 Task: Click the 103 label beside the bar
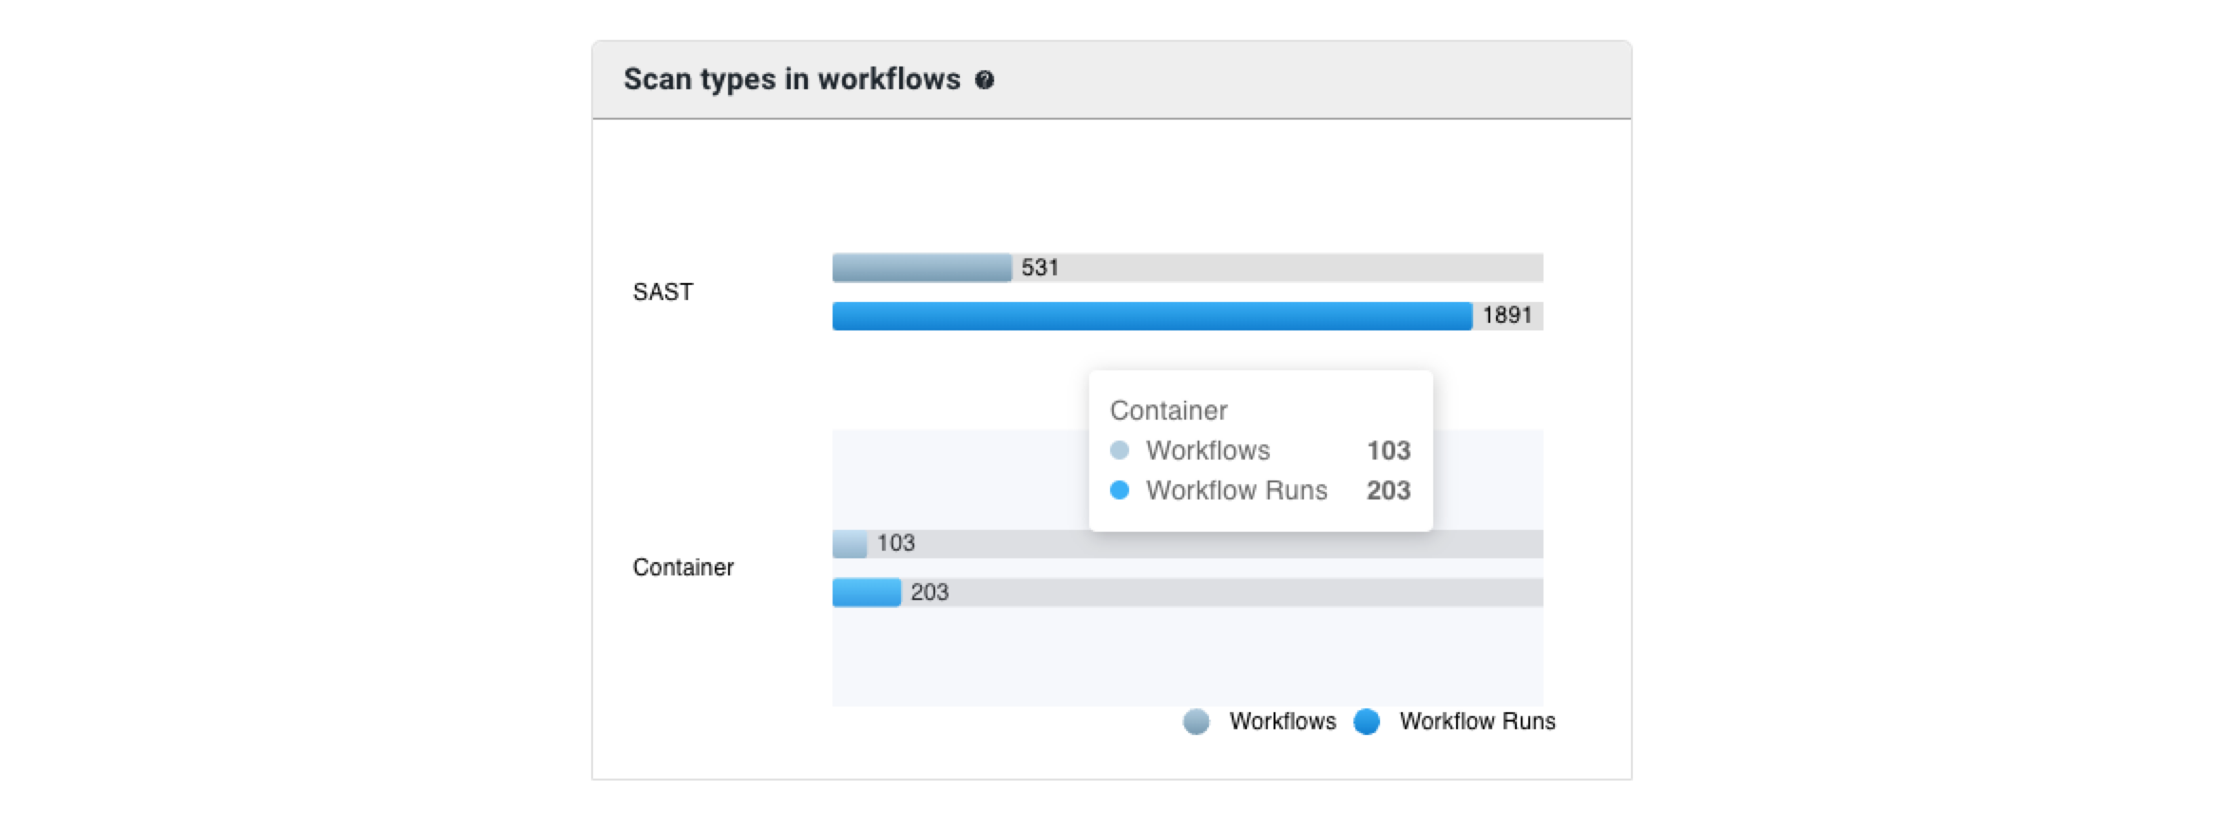coord(895,543)
